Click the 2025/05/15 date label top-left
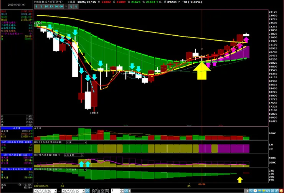This screenshot has height=193, width=284. 17,5
